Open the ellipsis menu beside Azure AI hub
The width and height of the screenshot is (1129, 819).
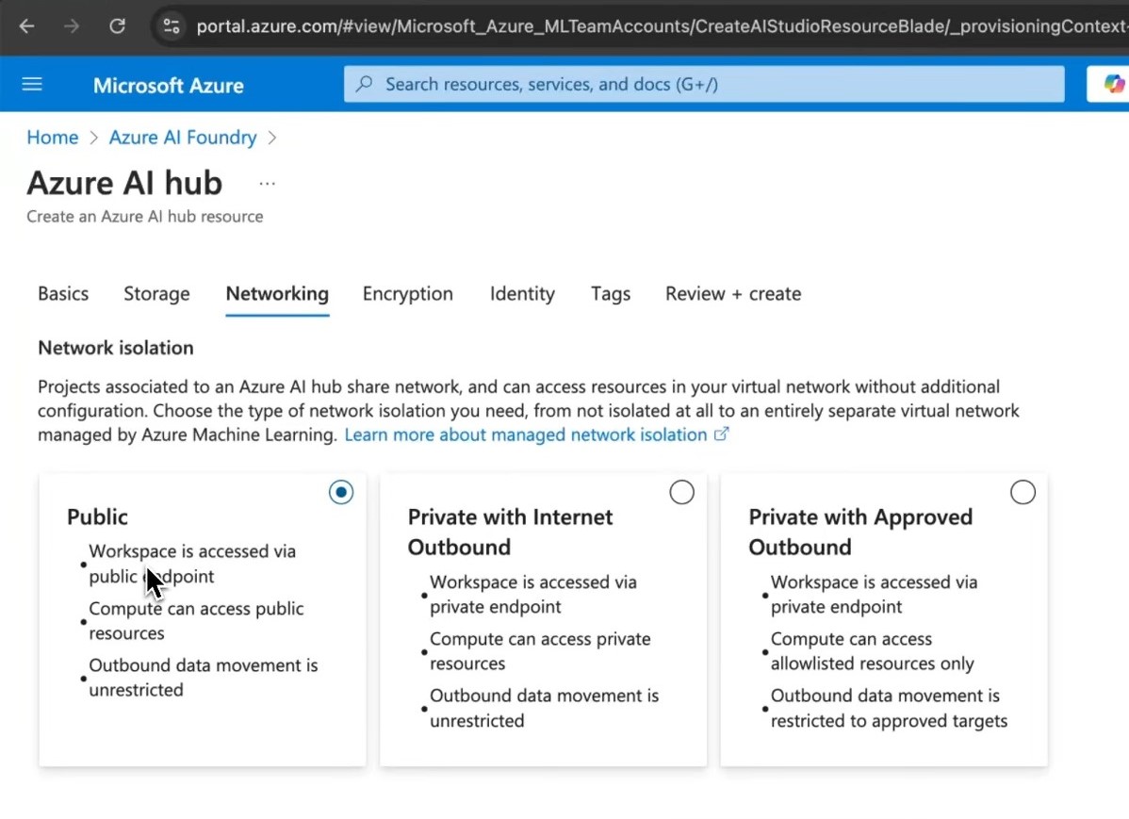[267, 184]
